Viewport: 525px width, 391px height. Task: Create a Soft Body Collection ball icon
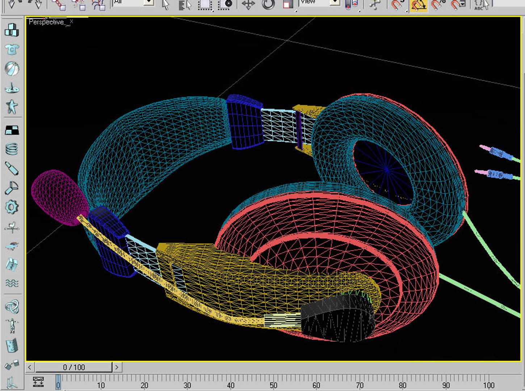coord(12,68)
